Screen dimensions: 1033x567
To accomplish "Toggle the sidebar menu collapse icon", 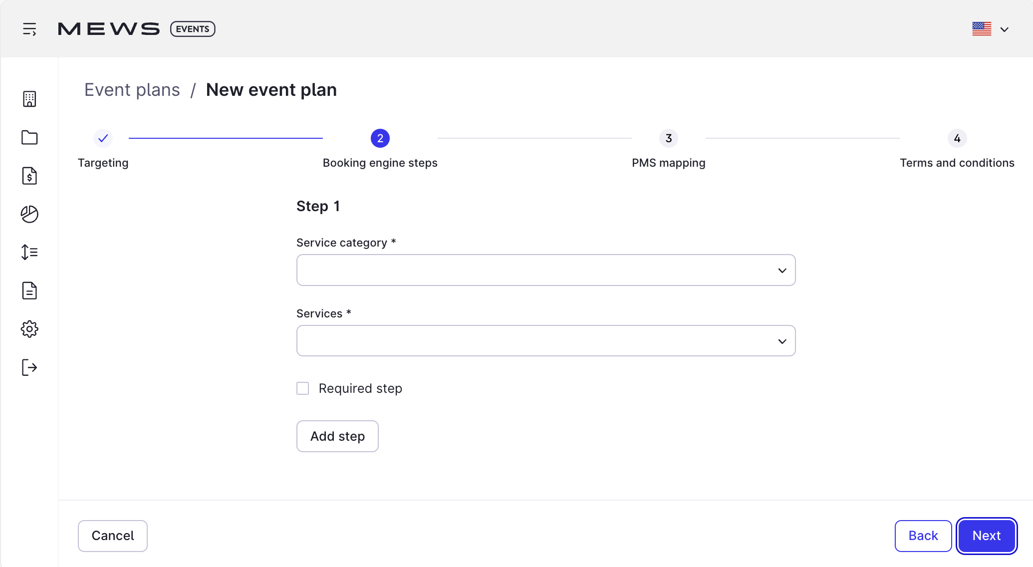I will [29, 29].
